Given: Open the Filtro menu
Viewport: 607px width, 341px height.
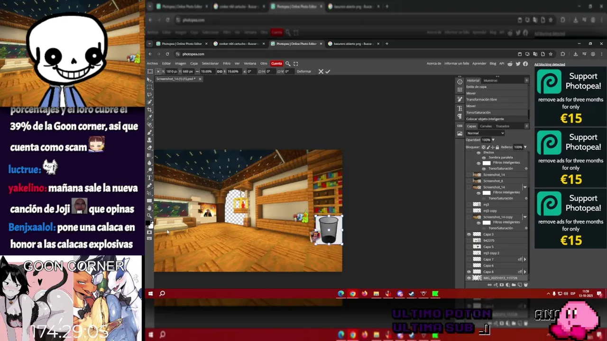Looking at the screenshot, I should [227, 63].
